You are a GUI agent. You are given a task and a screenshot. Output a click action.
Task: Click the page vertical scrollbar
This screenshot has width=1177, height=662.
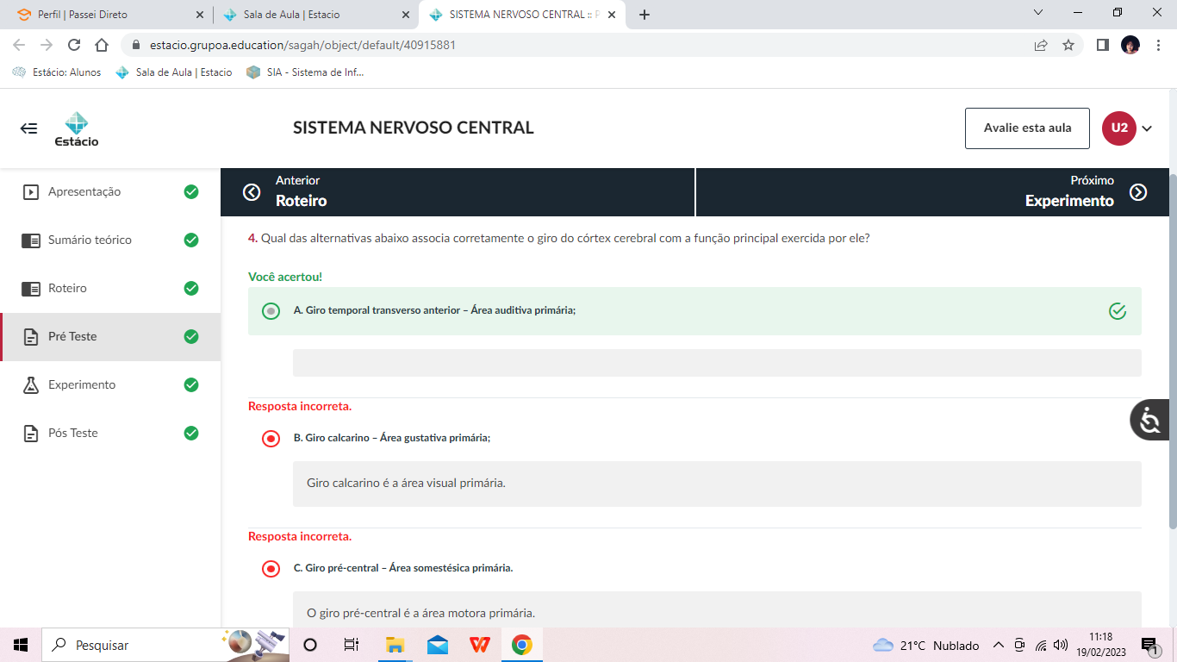[x=1173, y=345]
